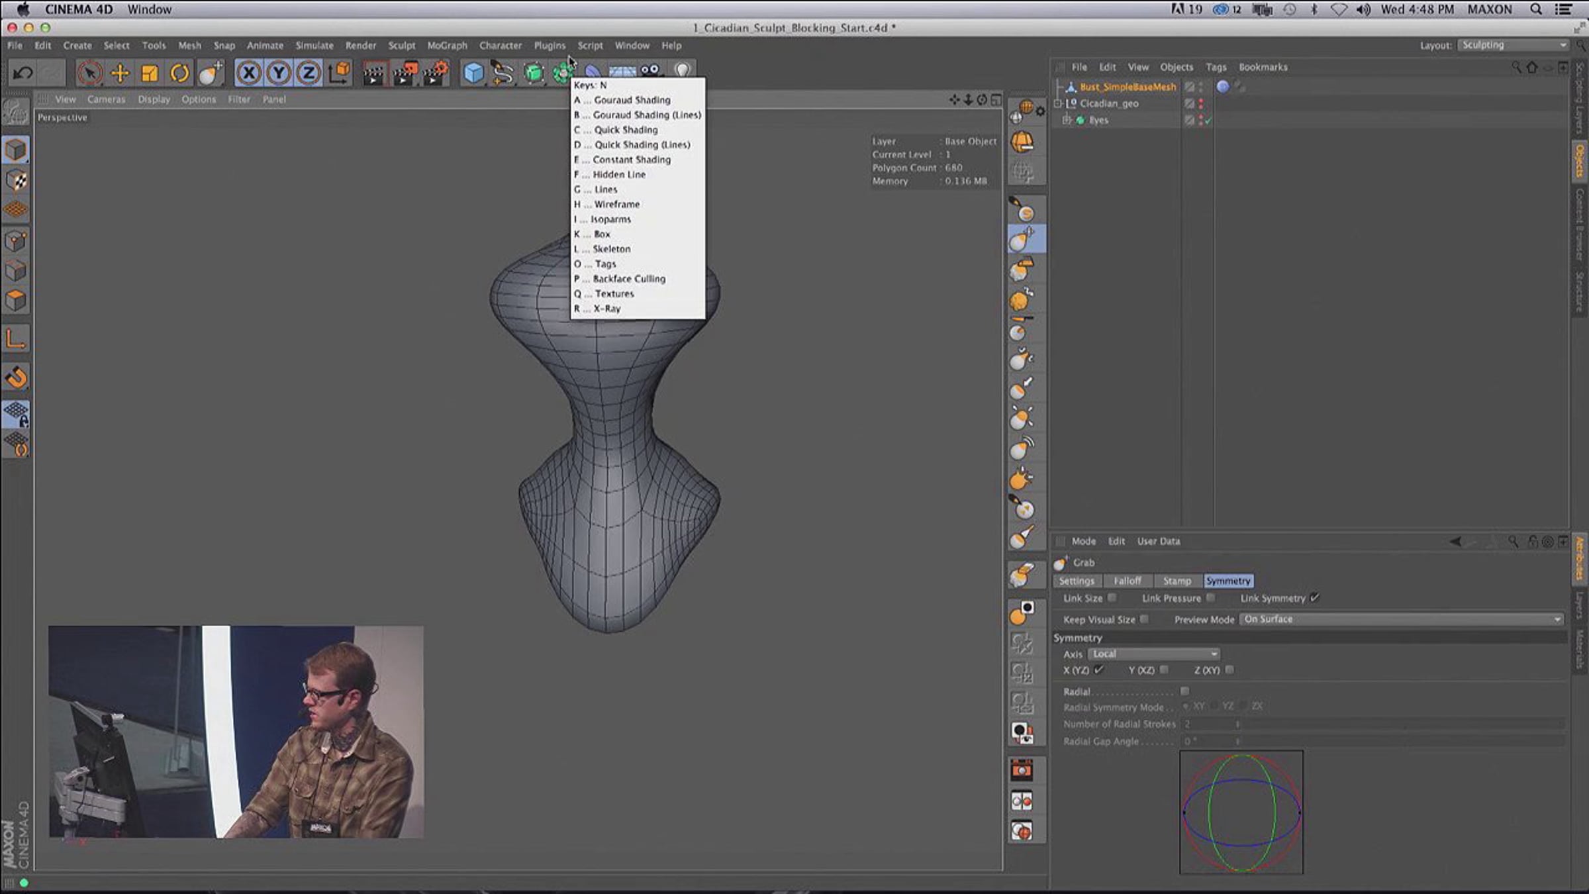Enable the Z (XY) symmetry checkbox

point(1229,670)
